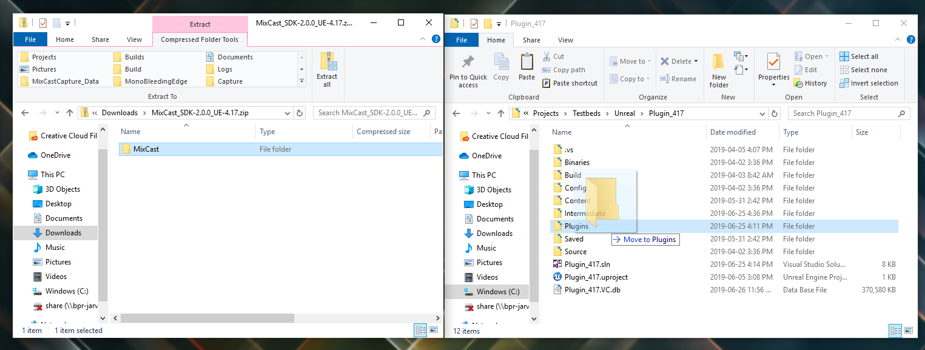Switch zip window to Details view button

pyautogui.click(x=420, y=331)
